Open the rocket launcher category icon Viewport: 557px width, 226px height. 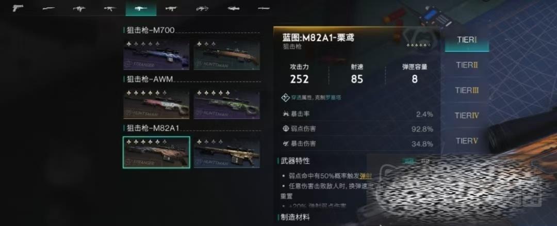(234, 8)
